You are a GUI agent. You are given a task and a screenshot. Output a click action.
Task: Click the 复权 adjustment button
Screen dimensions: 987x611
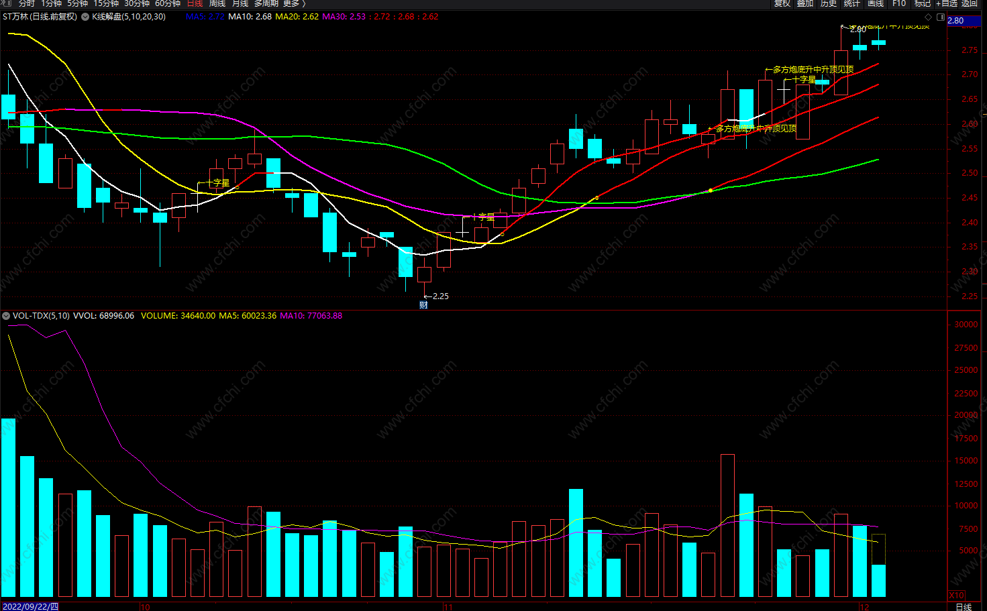click(x=782, y=3)
